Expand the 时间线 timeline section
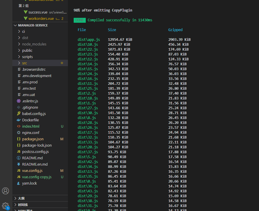 click(x=15, y=205)
